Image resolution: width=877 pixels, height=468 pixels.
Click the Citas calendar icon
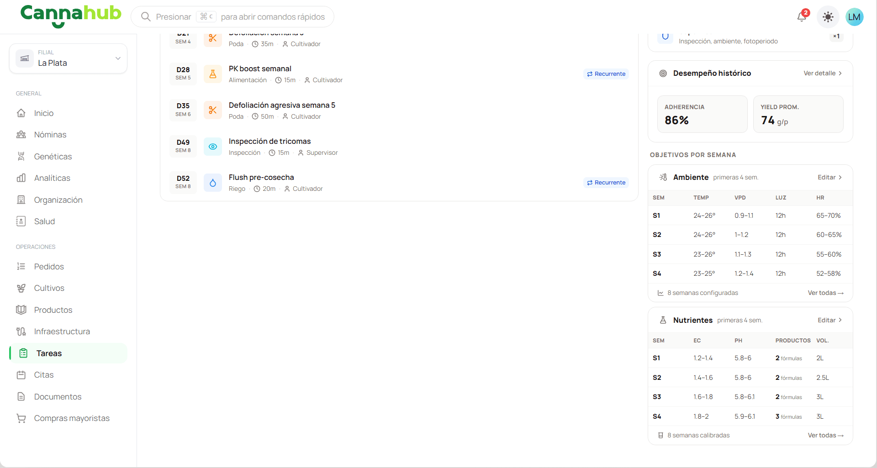21,375
